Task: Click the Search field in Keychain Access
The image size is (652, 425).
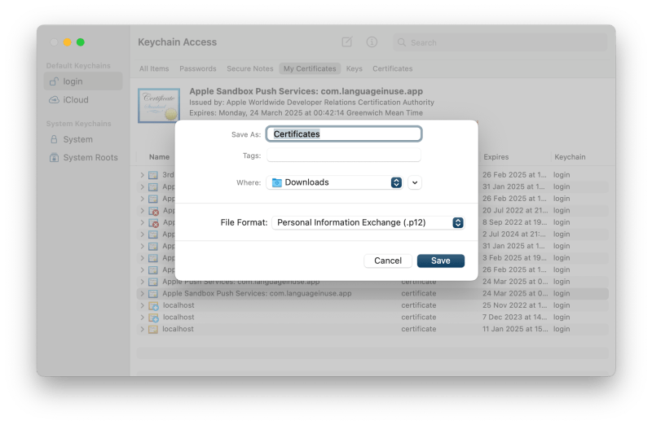Action: 500,42
